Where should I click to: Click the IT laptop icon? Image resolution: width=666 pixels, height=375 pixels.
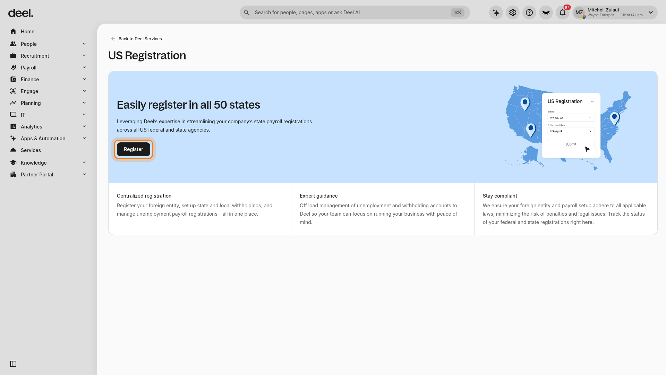pos(13,115)
